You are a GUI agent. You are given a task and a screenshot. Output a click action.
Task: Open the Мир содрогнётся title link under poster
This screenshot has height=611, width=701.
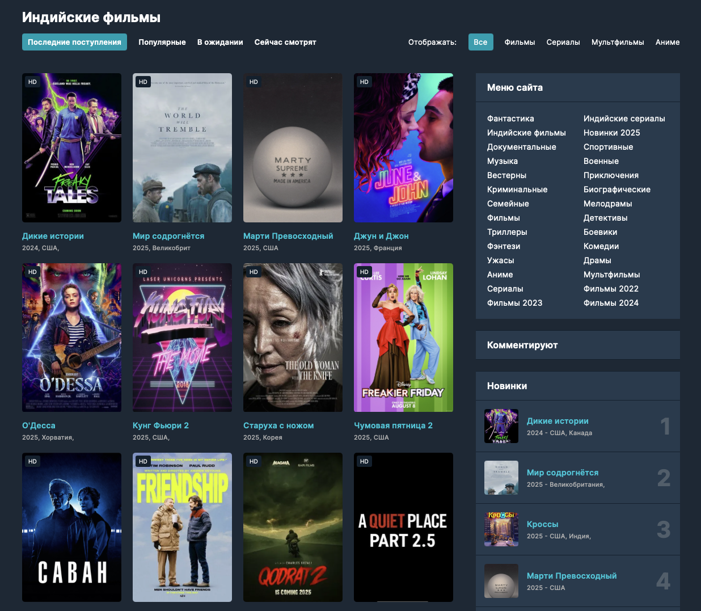click(x=168, y=236)
